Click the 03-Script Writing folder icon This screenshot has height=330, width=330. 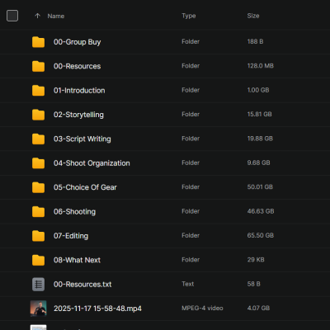(x=38, y=139)
